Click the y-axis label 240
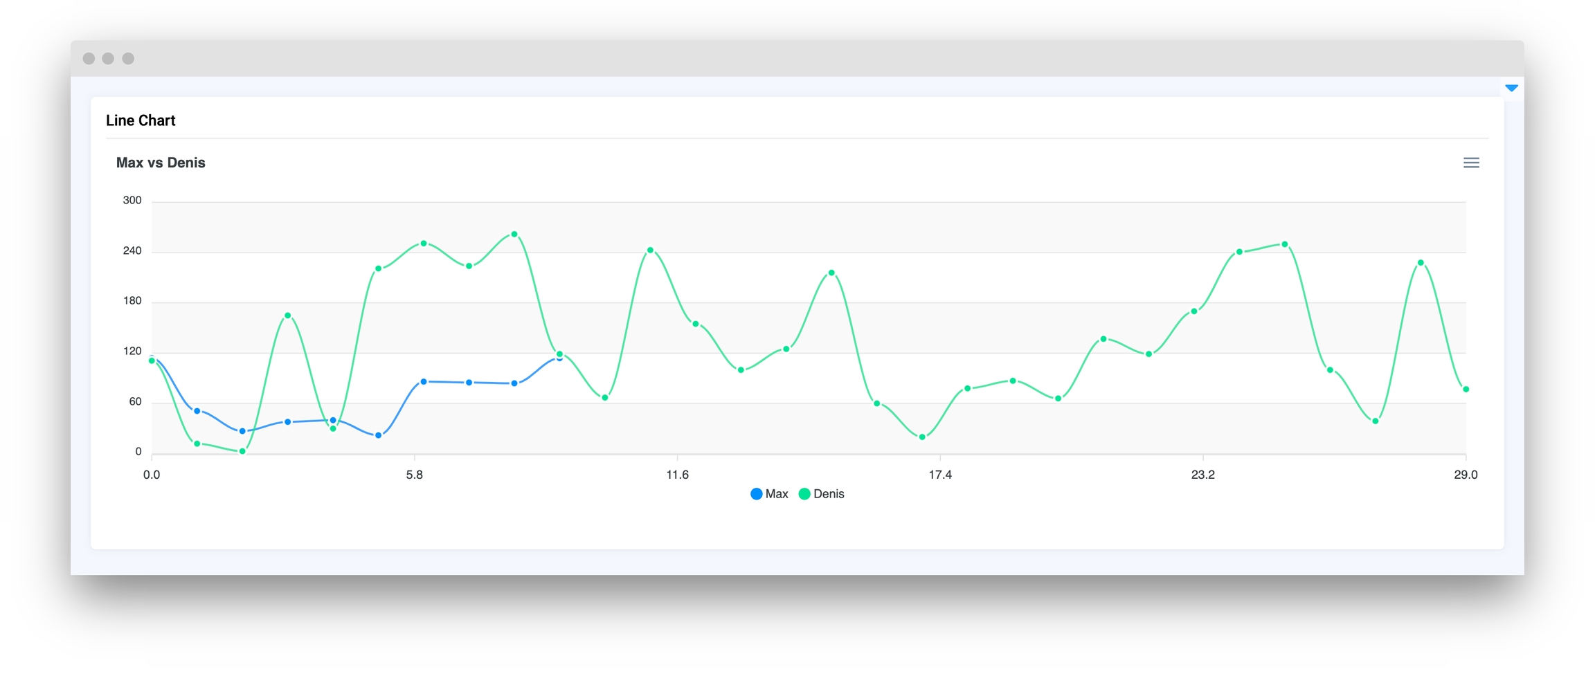The height and width of the screenshot is (676, 1595). point(132,251)
